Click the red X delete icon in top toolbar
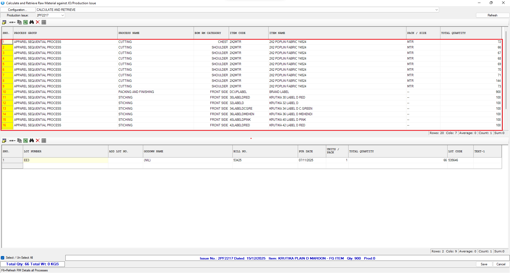510x273 pixels. click(38, 22)
